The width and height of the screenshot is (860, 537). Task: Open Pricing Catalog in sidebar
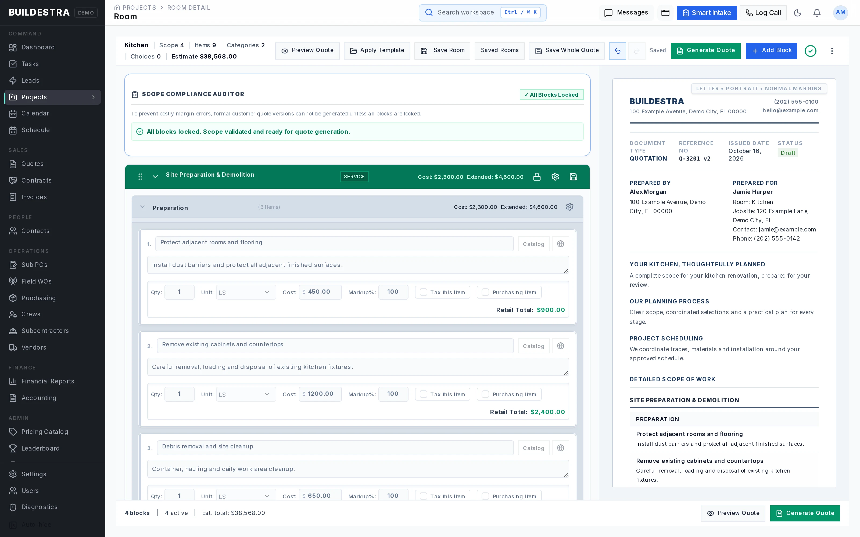[53, 432]
